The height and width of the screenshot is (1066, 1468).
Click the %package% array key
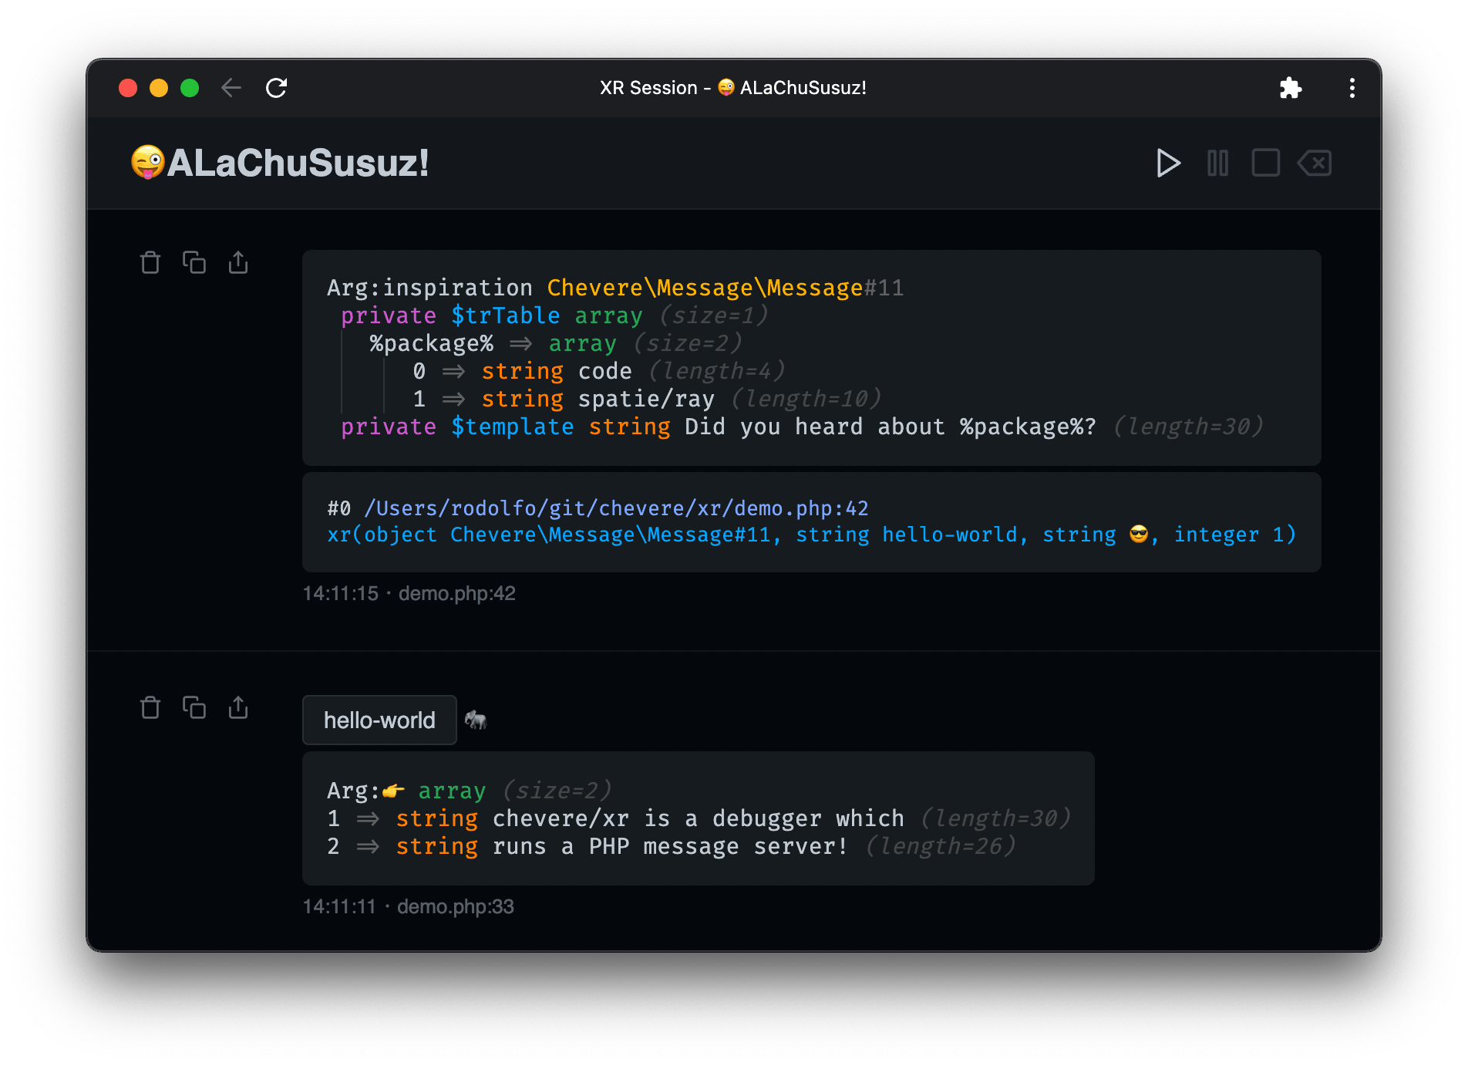pos(431,343)
